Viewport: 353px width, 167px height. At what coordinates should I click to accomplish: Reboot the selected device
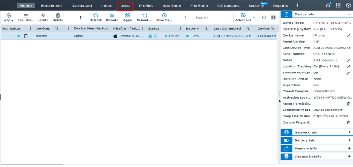coord(145,17)
